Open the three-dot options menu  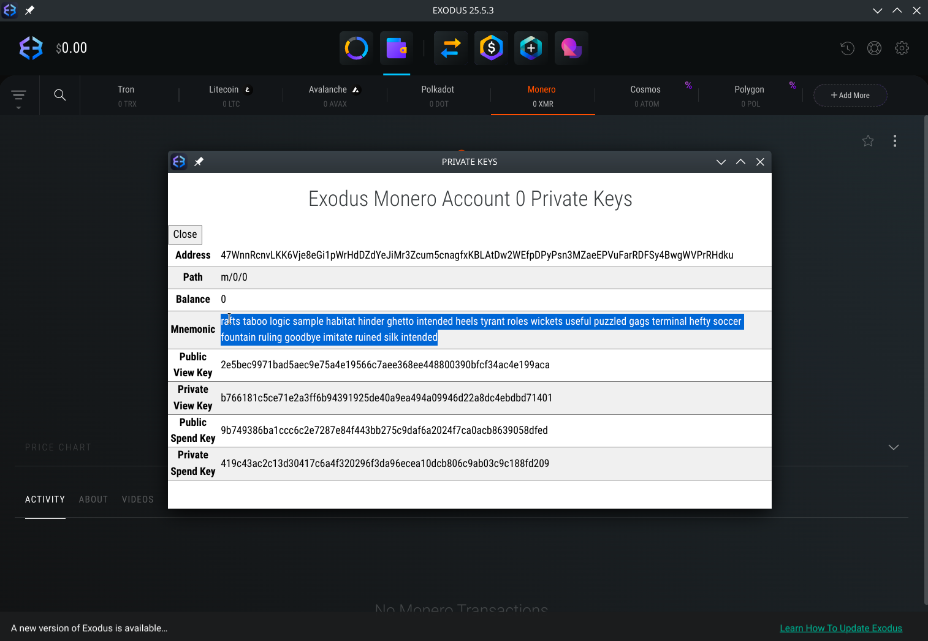tap(895, 141)
